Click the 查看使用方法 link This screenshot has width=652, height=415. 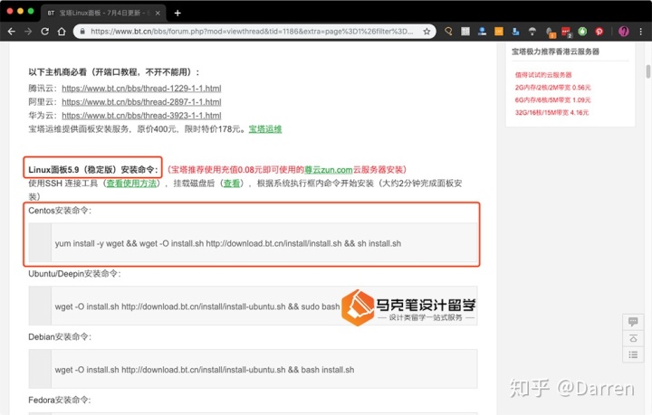point(131,184)
